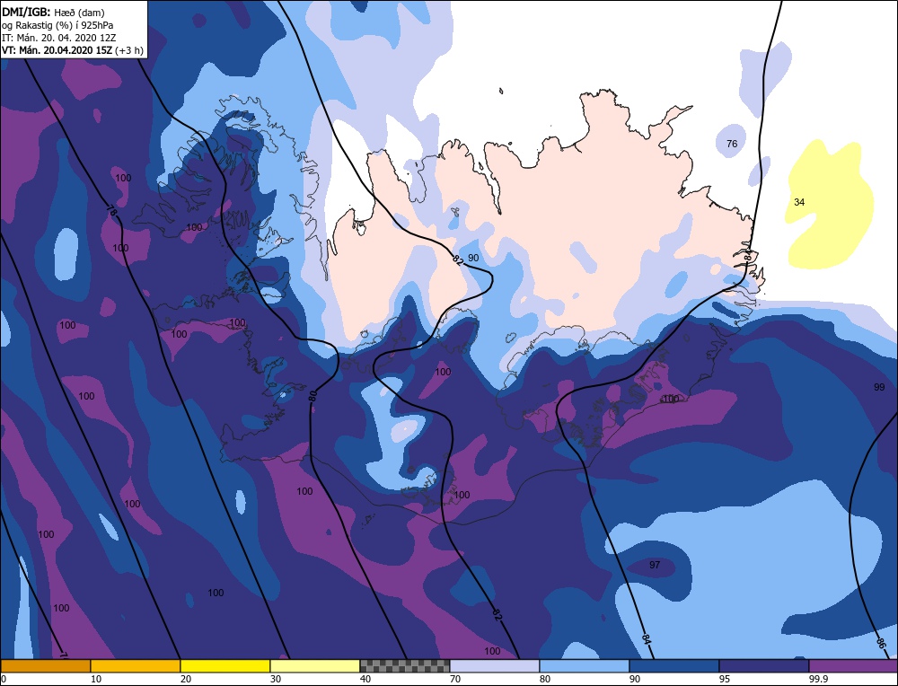Click the '86' contour line label
Viewport: 898px width, 686px height.
click(881, 643)
